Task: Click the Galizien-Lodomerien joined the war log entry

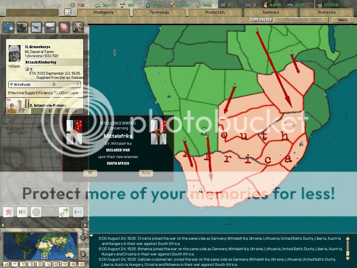Action: tap(217, 262)
